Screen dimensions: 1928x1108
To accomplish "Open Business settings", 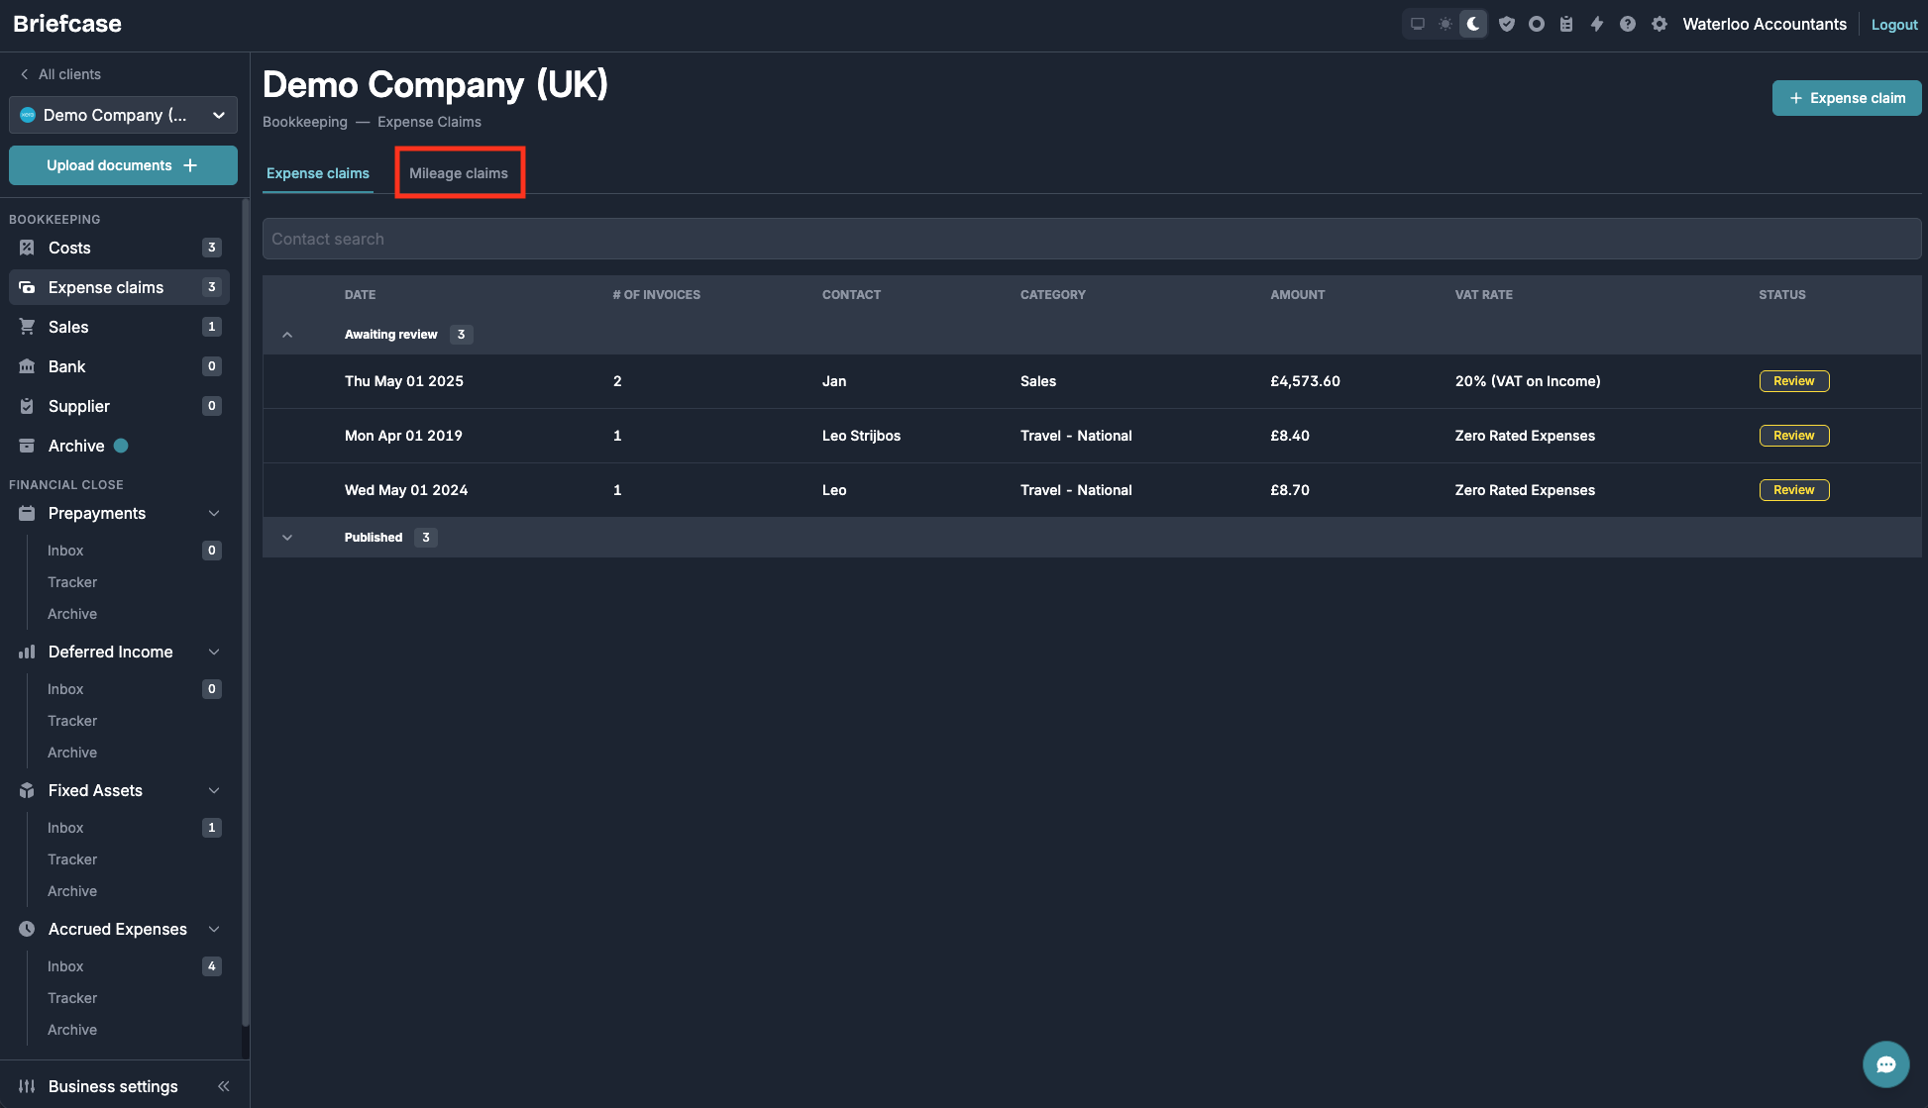I will 113,1086.
